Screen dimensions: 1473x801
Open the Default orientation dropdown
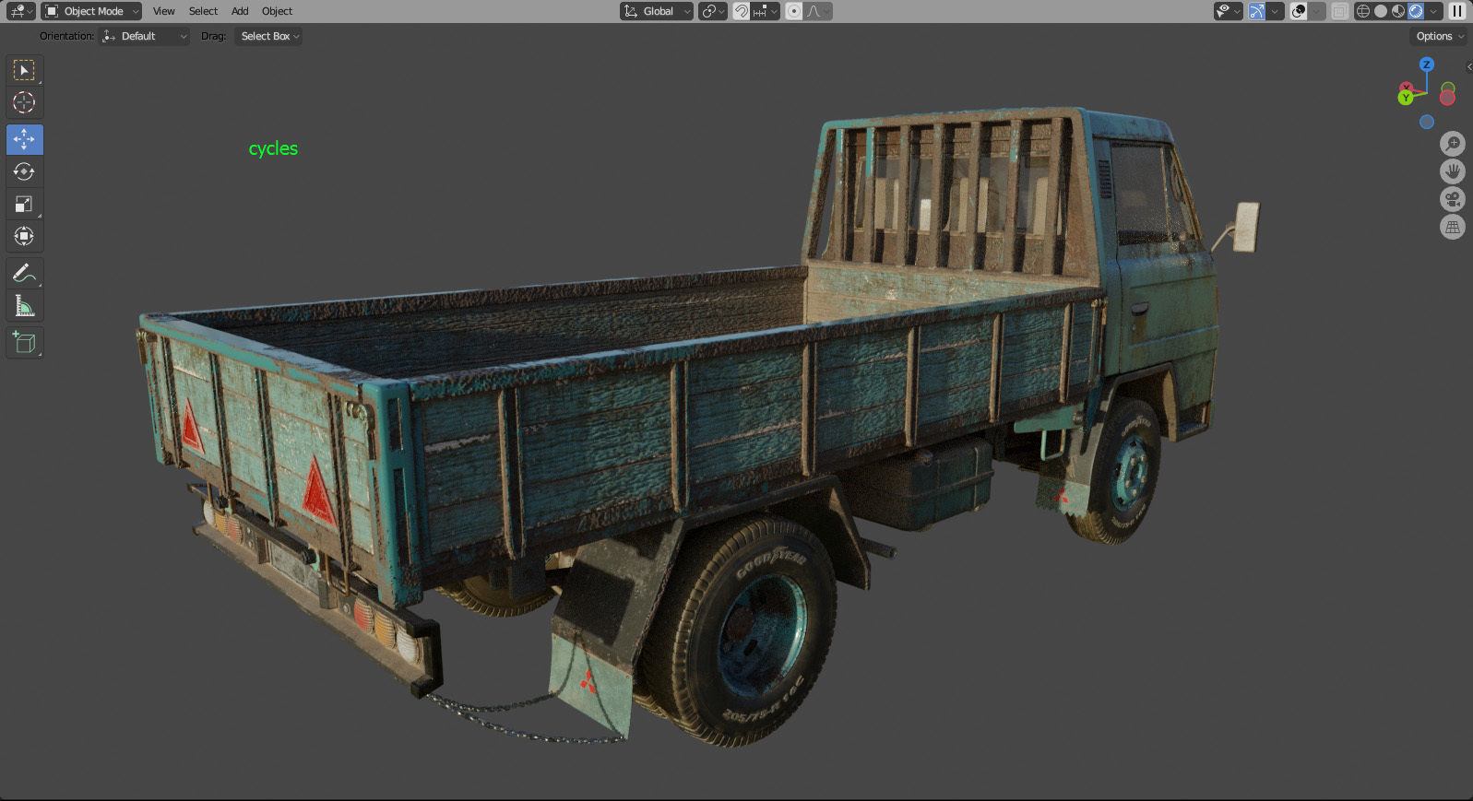pyautogui.click(x=145, y=36)
